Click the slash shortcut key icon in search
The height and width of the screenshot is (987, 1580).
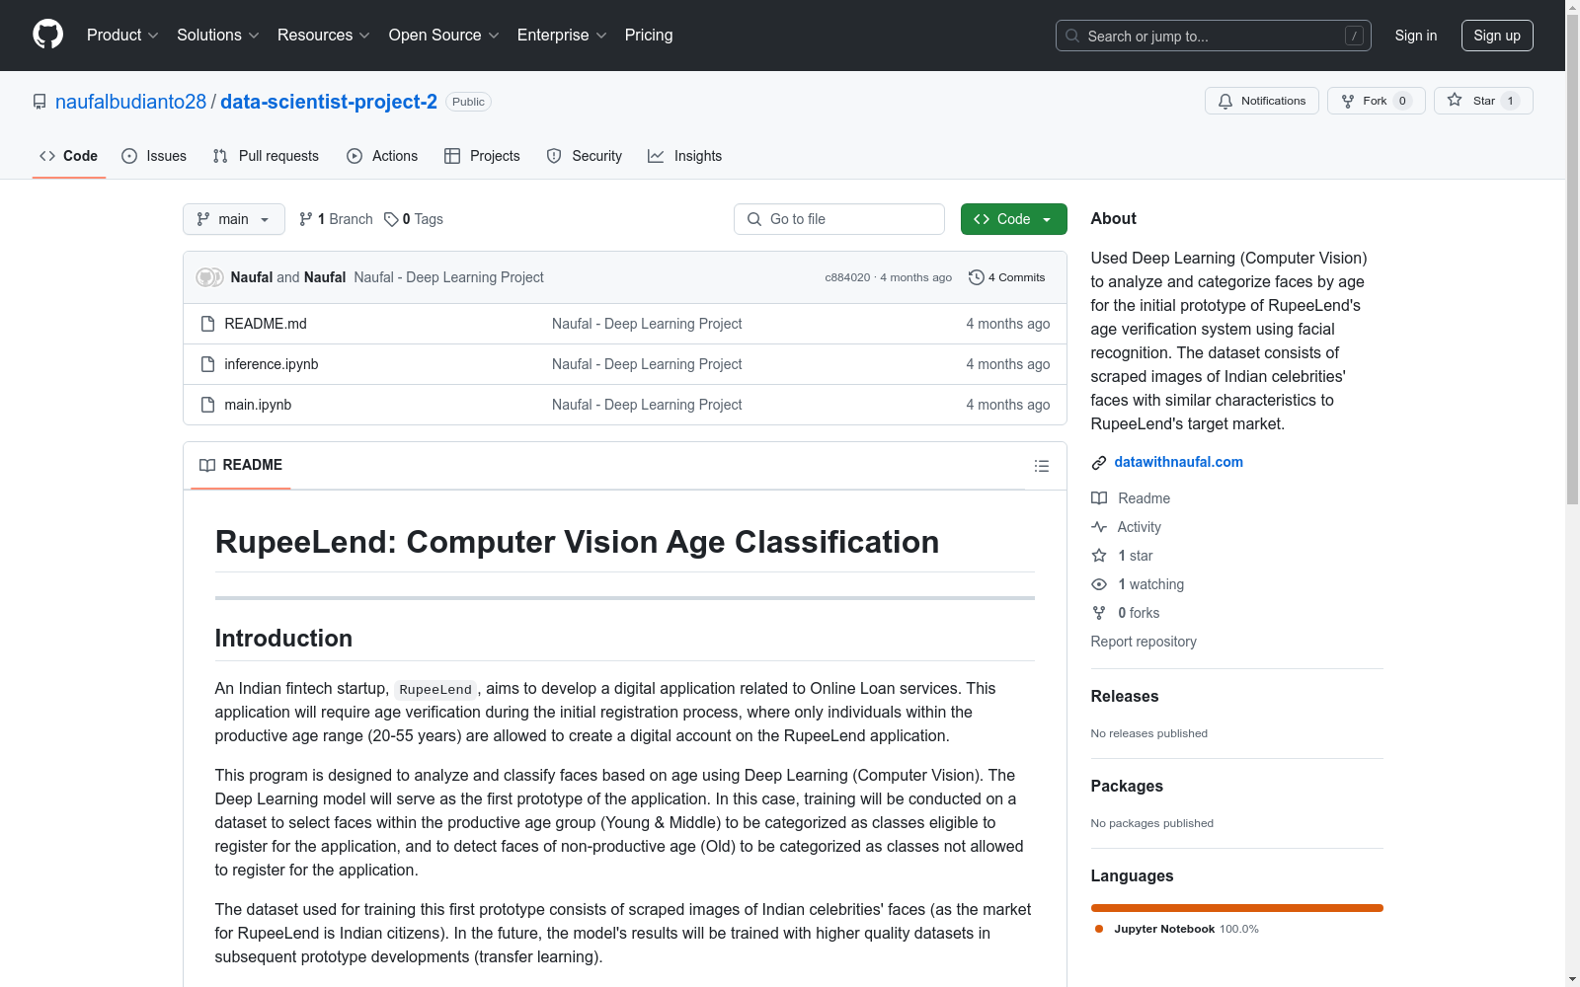point(1354,36)
